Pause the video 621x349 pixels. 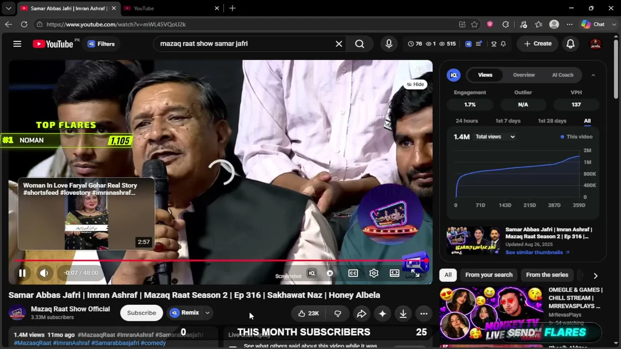coord(22,273)
